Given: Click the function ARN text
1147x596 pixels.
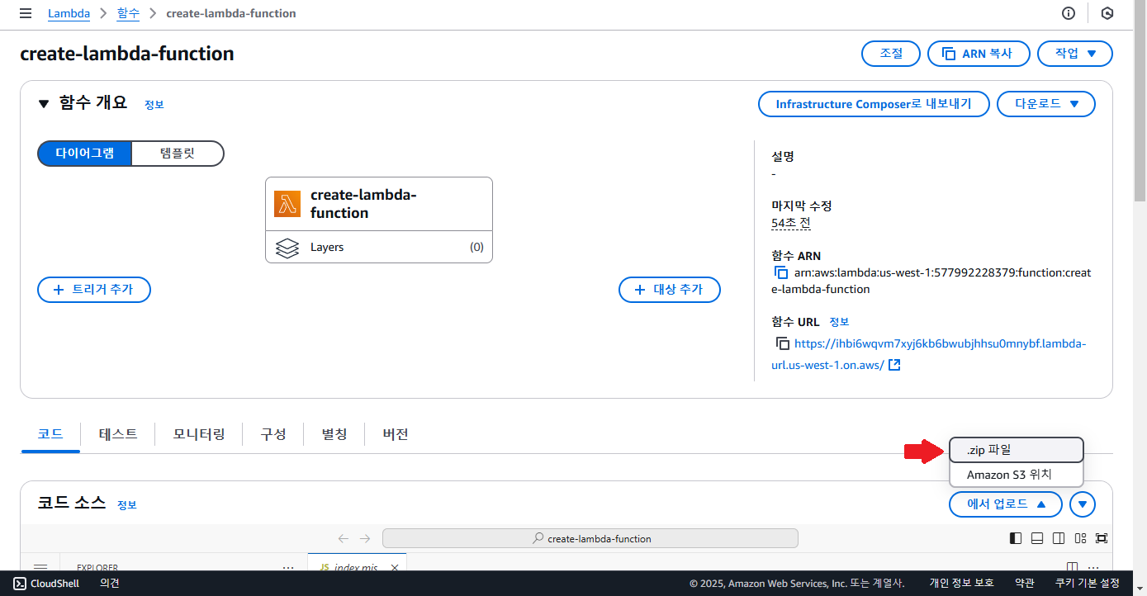Looking at the screenshot, I should pos(931,281).
